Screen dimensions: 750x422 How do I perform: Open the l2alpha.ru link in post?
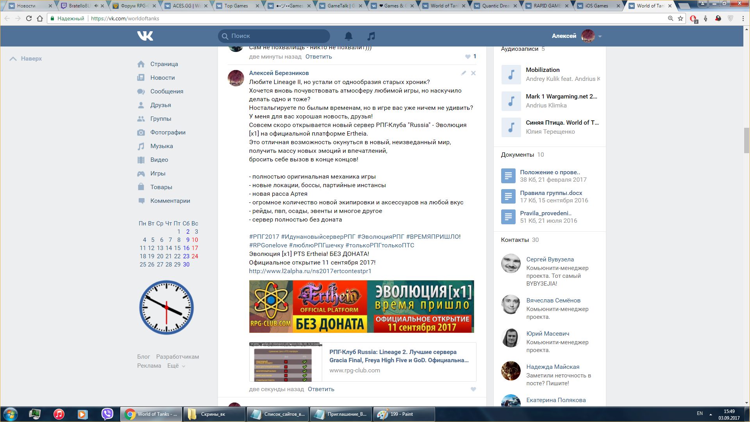(310, 271)
